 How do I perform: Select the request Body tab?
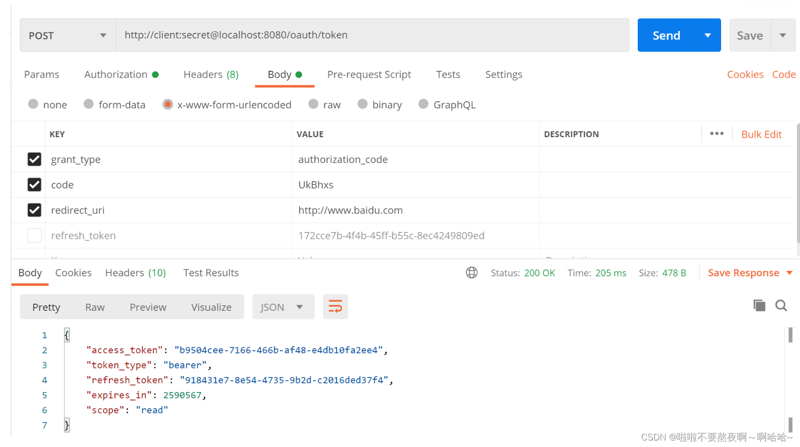[x=285, y=74]
